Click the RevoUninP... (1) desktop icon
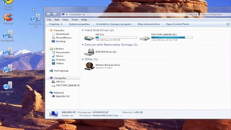The width and height of the screenshot is (231, 130). 8,88
